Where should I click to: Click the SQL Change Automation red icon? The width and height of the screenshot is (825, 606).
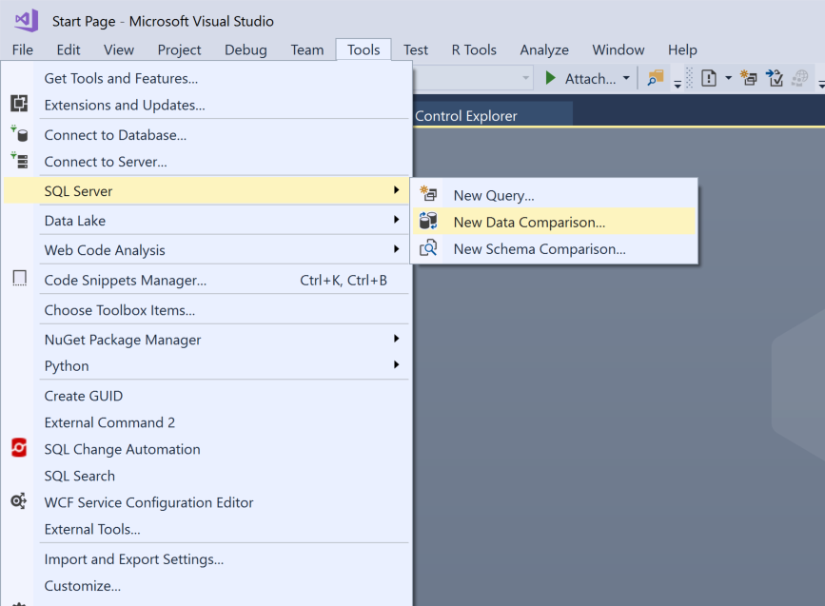coord(19,448)
